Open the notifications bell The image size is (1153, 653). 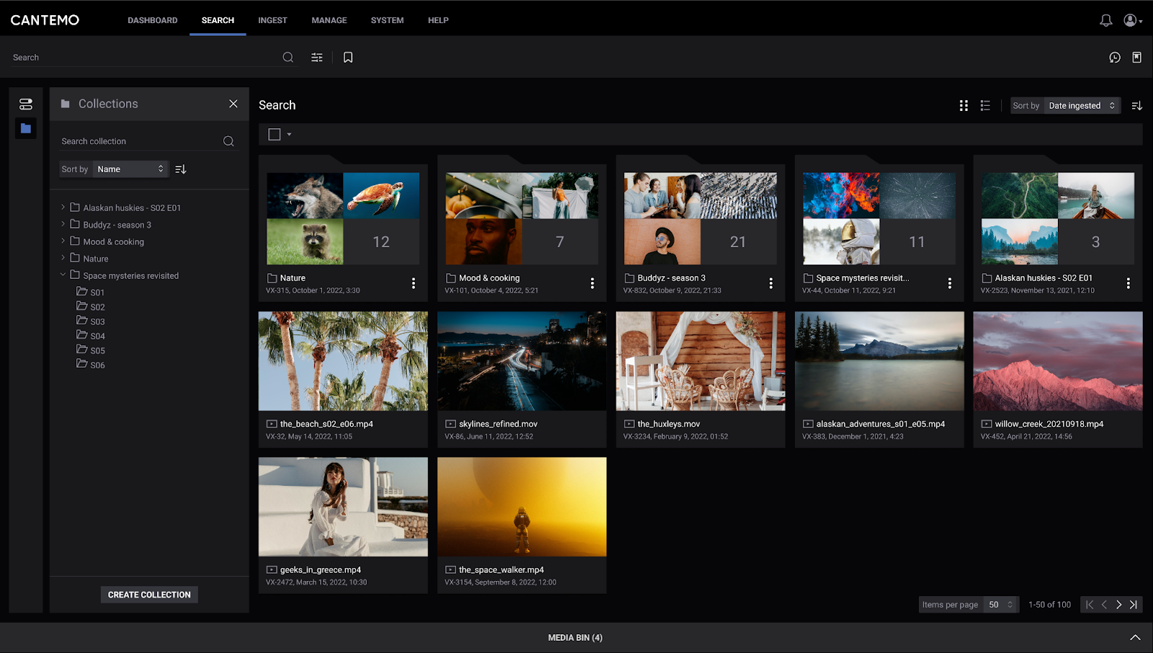1105,19
